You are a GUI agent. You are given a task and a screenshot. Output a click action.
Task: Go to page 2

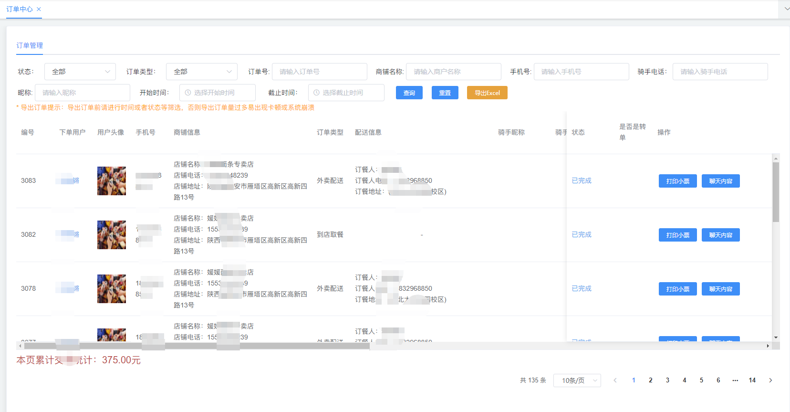tap(651, 380)
